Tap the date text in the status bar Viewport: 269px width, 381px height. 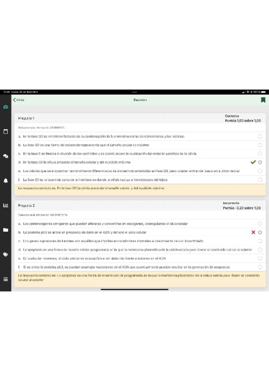[25, 92]
